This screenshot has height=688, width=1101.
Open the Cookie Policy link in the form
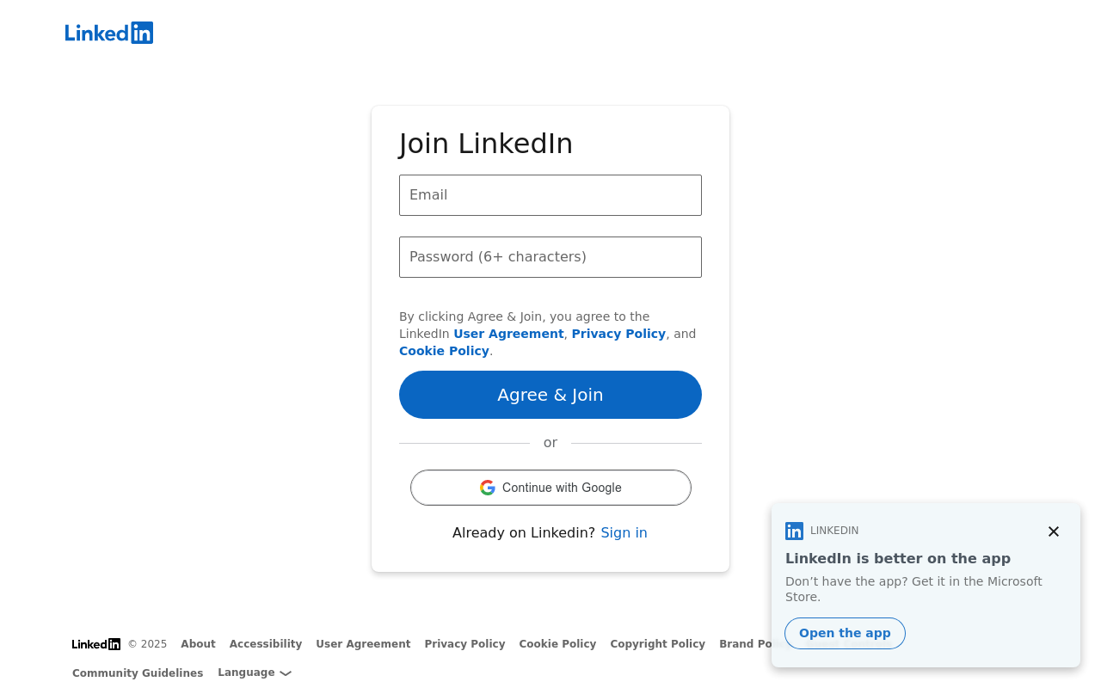[x=444, y=351]
